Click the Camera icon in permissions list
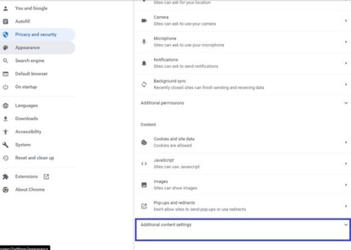The width and height of the screenshot is (351, 250). coord(144,21)
